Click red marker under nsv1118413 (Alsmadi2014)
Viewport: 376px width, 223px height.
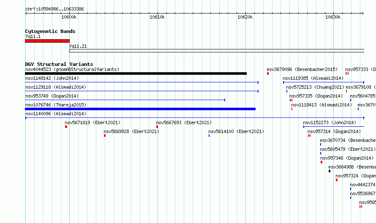point(292,109)
